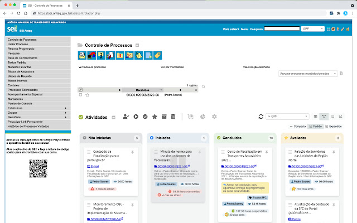357x223 pixels.
Task: Star process 50300.020008/2020-00
Action: (87, 95)
